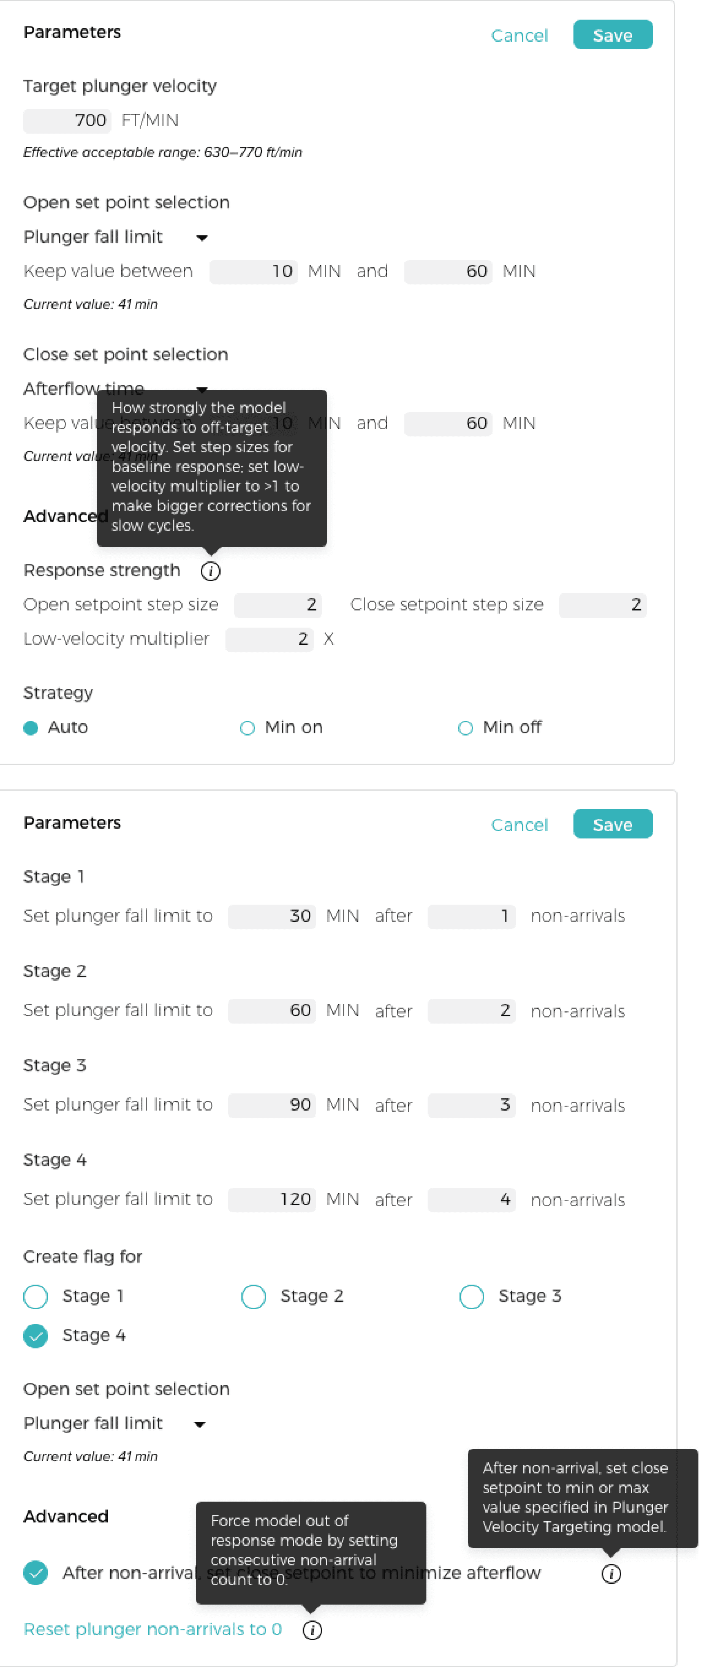This screenshot has width=707, height=1672.
Task: Select the Min on strategy option
Action: click(247, 728)
